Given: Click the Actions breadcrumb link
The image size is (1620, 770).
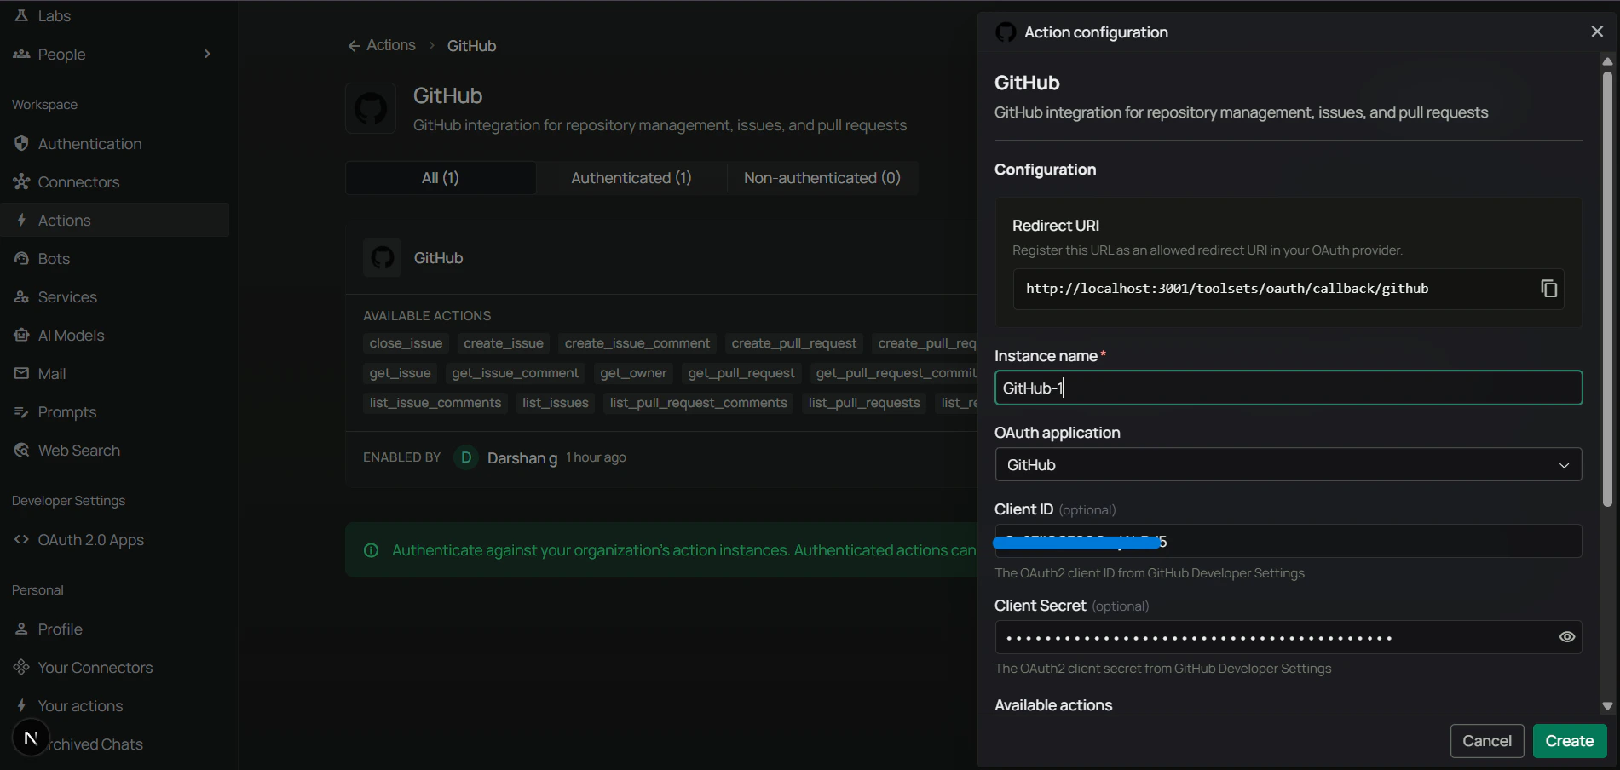Looking at the screenshot, I should pyautogui.click(x=390, y=45).
